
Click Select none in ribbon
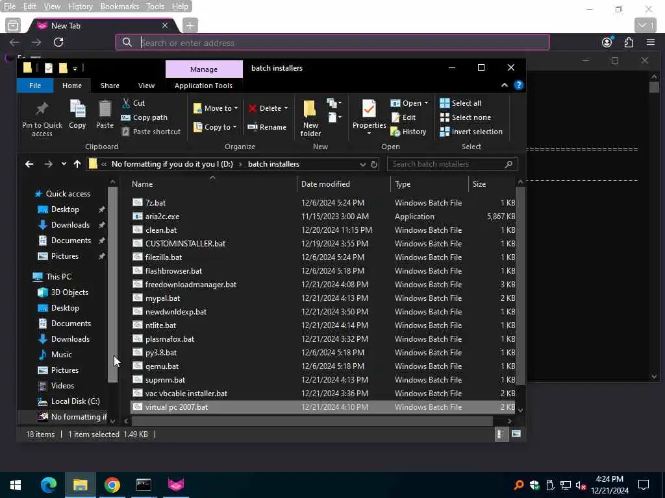pos(465,117)
